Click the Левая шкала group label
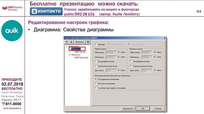This screenshot has width=204, height=114. pyautogui.click(x=100, y=49)
